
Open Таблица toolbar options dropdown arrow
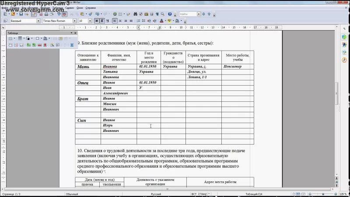click(x=71, y=33)
